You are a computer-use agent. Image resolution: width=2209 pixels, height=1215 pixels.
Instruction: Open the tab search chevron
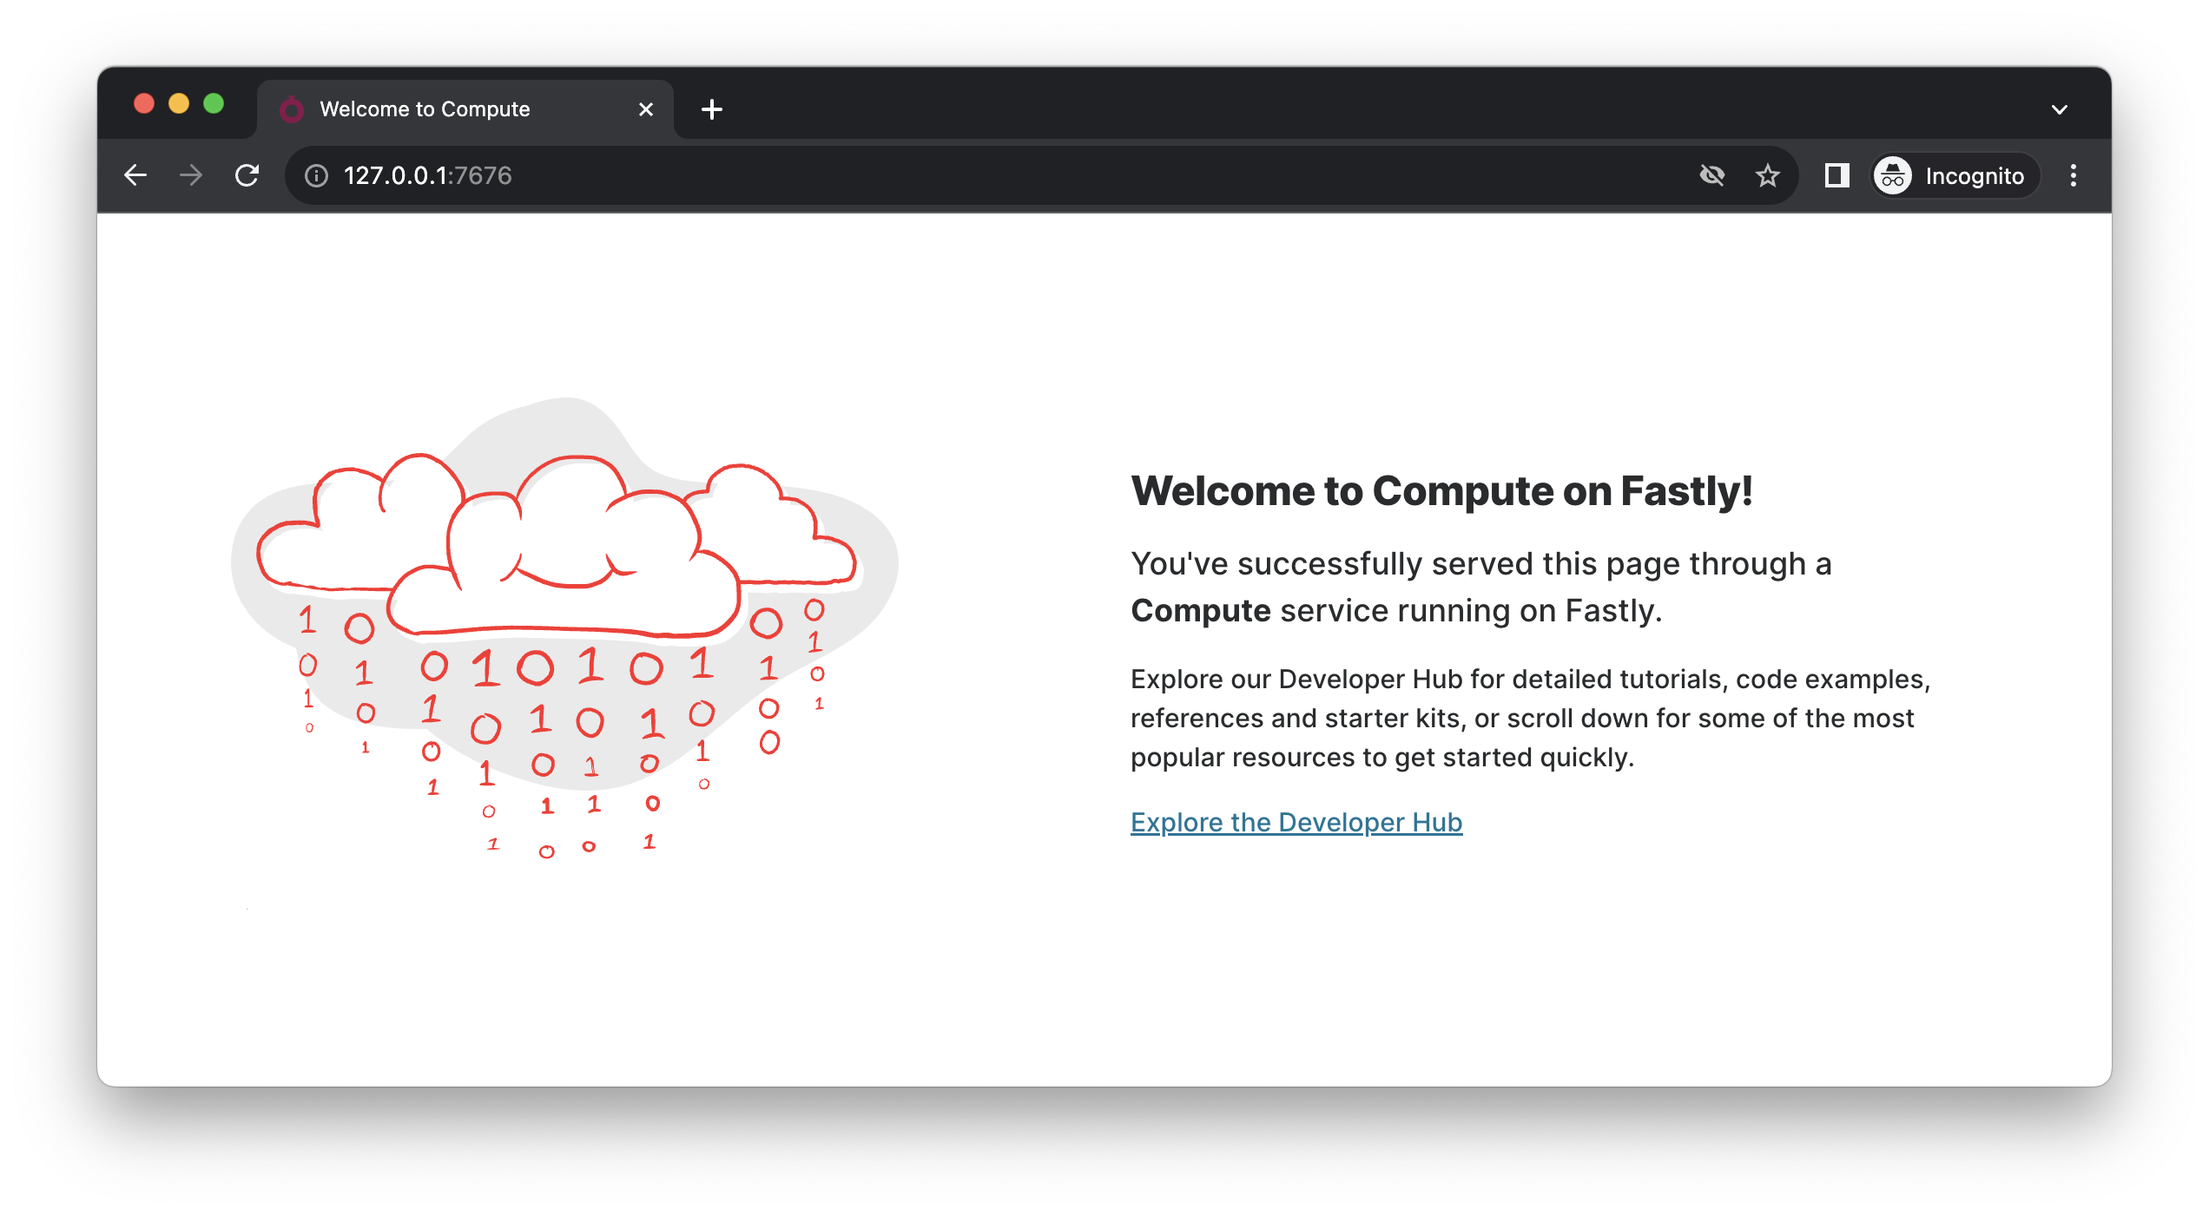point(2059,108)
